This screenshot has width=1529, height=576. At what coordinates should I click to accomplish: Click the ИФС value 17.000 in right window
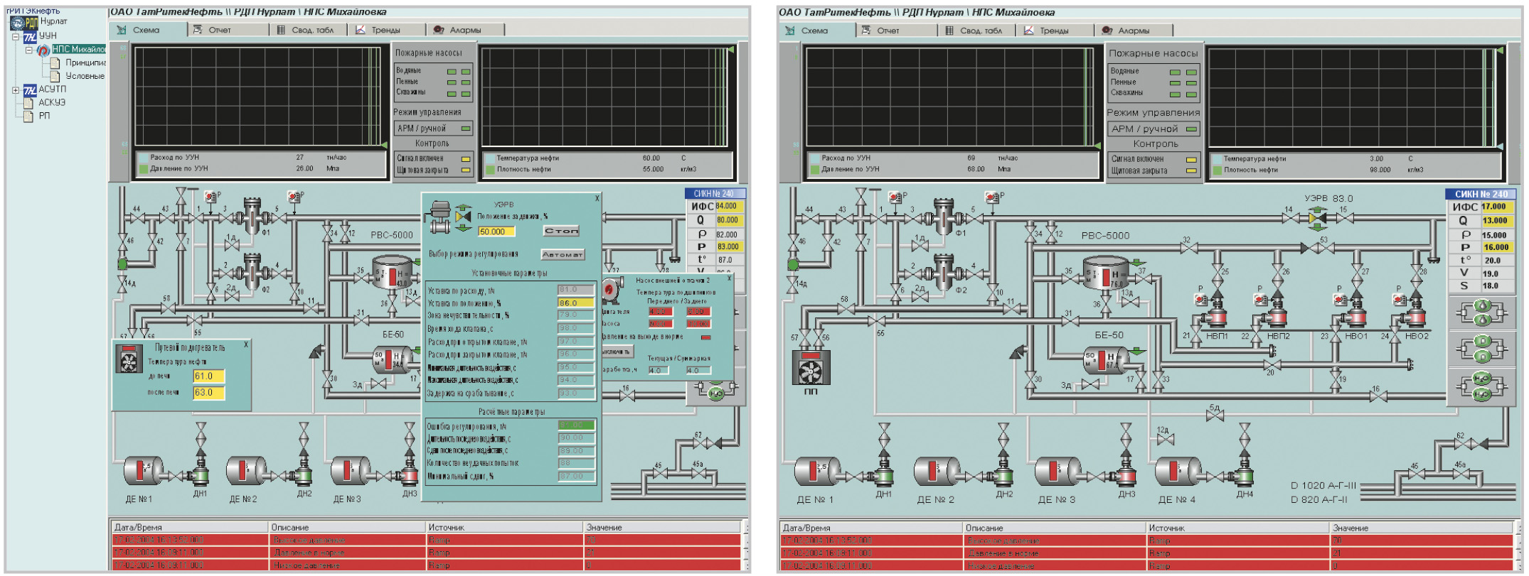[x=1499, y=207]
